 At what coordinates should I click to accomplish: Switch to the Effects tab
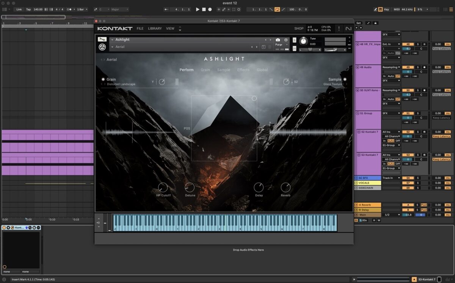tap(243, 70)
